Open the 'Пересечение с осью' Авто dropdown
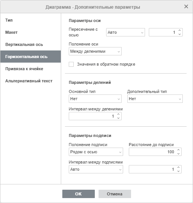193x203 pixels. click(x=125, y=32)
